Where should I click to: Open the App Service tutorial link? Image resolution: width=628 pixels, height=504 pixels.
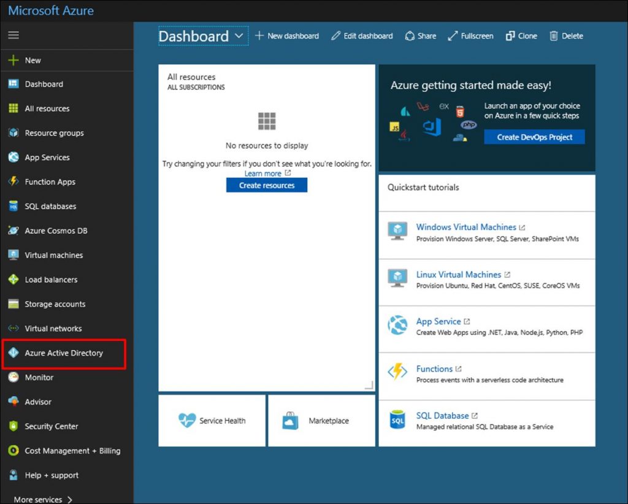[x=438, y=321]
